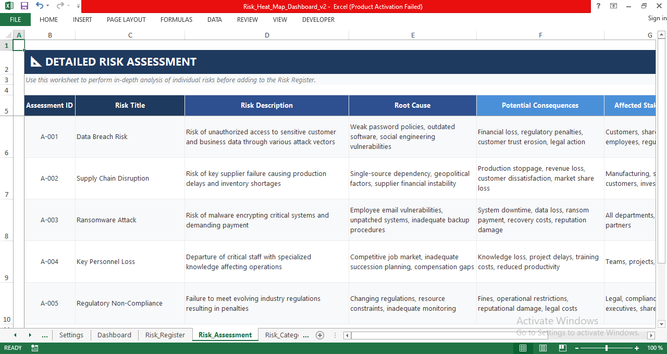Select column D header

tap(267, 35)
